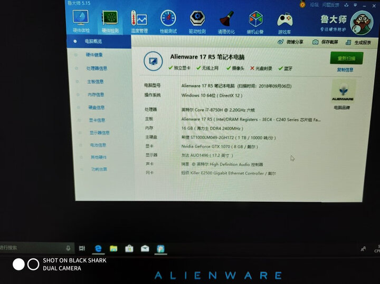The height and width of the screenshot is (284, 380).
Task: Click the 无线上网 feature indicator
Action: (x=207, y=68)
